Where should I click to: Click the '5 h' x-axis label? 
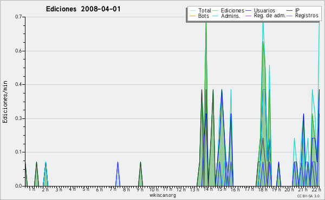(x=86, y=189)
